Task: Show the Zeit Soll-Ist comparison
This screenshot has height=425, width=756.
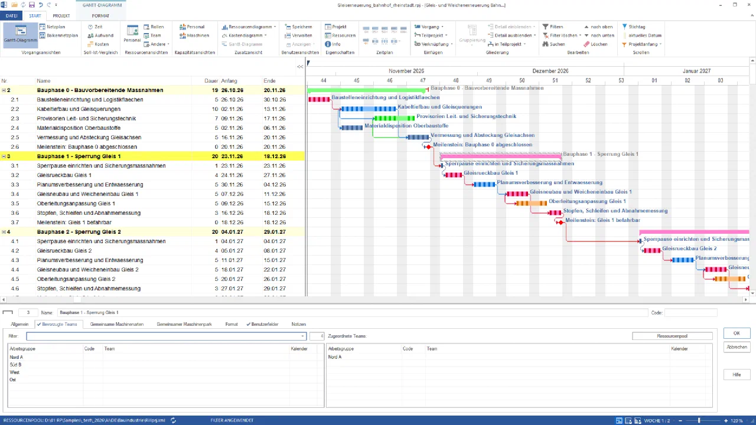Action: (94, 27)
